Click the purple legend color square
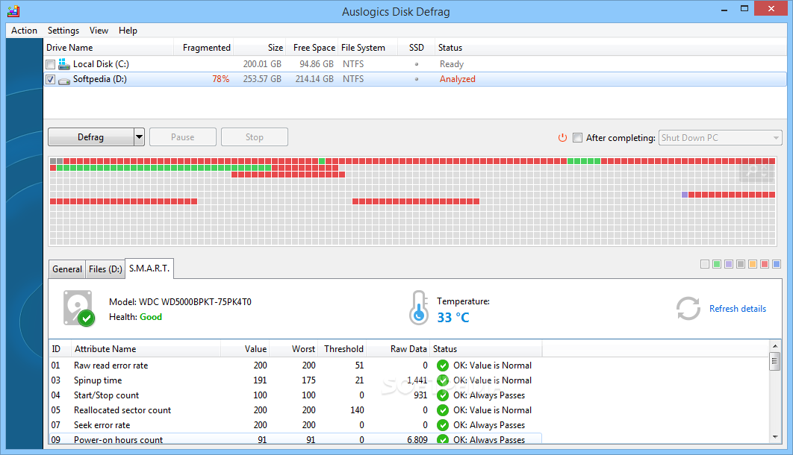The image size is (793, 455). pyautogui.click(x=729, y=264)
